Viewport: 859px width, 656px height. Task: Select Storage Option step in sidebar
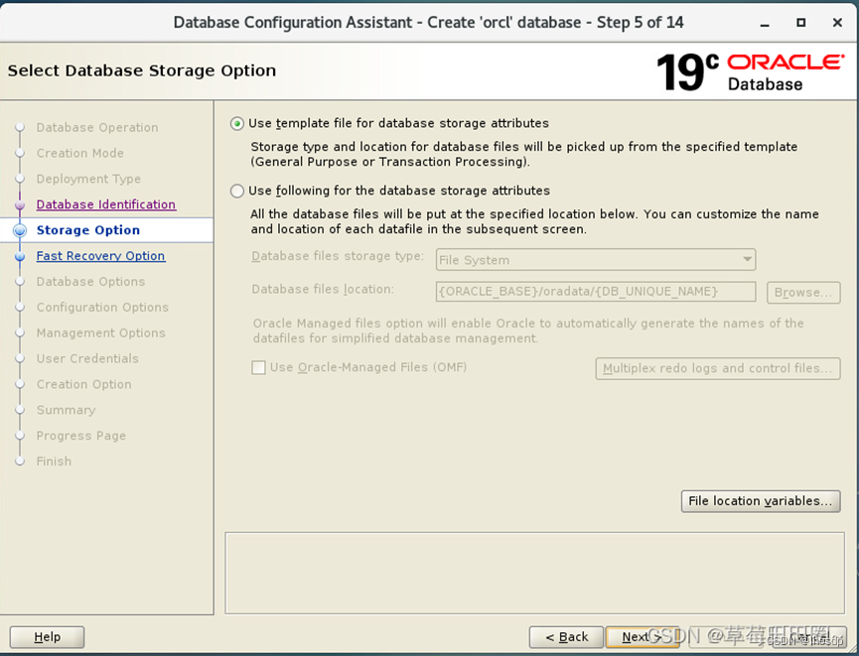click(x=87, y=230)
